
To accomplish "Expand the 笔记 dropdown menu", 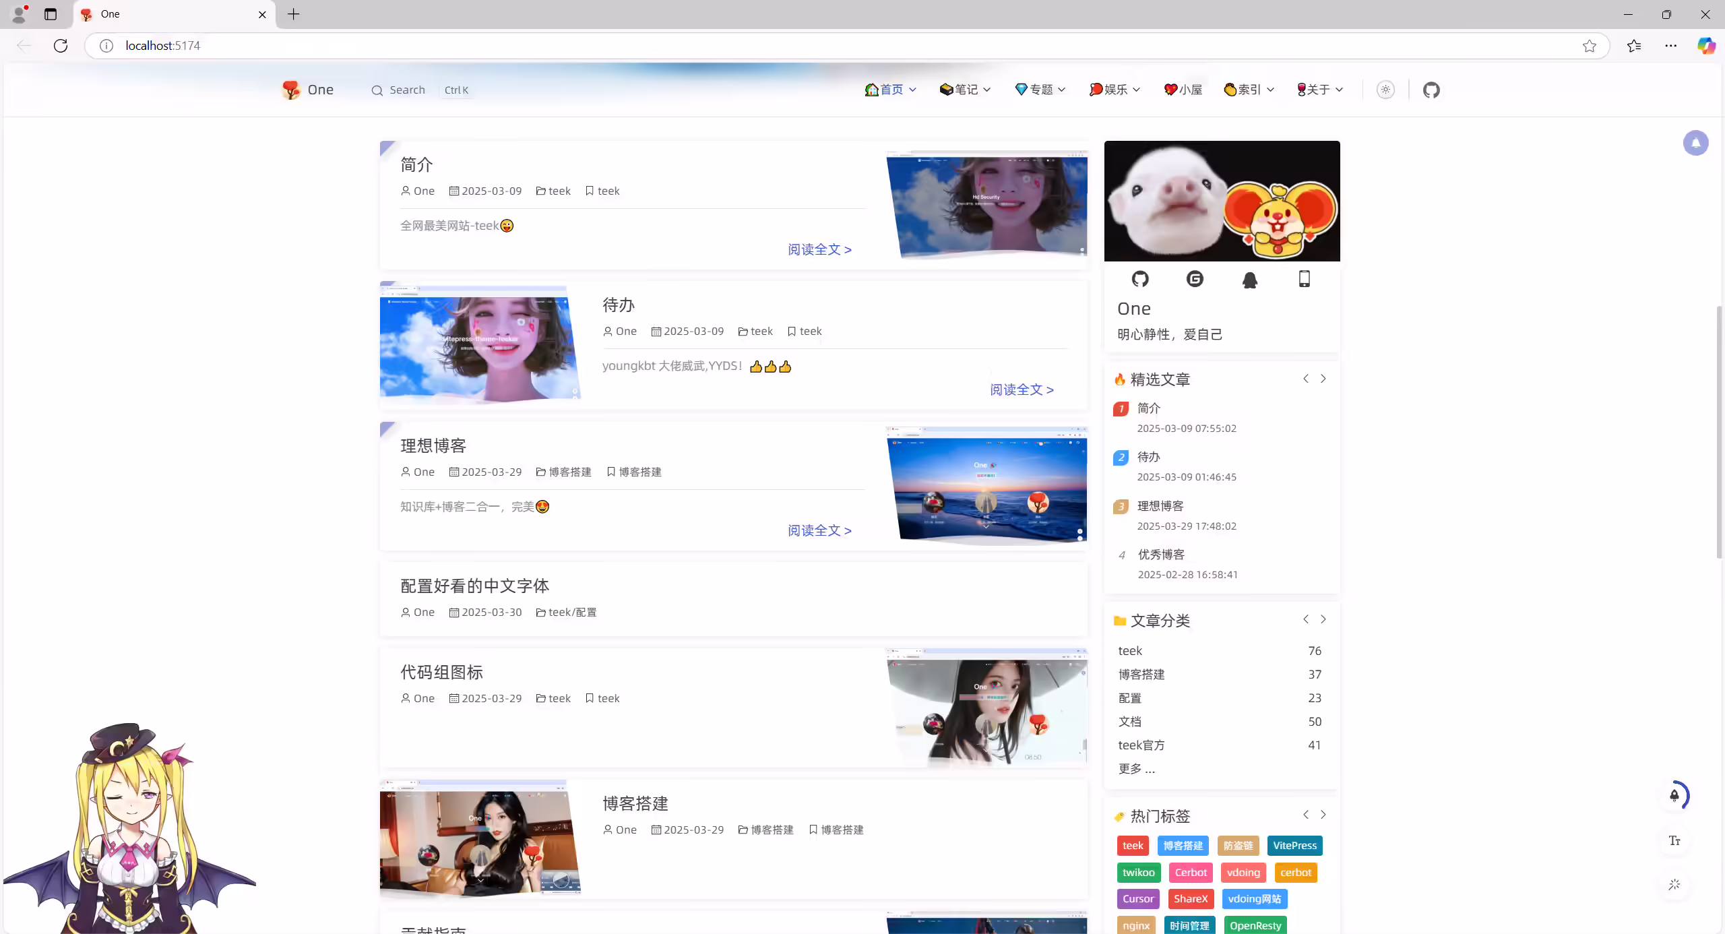I will coord(965,90).
